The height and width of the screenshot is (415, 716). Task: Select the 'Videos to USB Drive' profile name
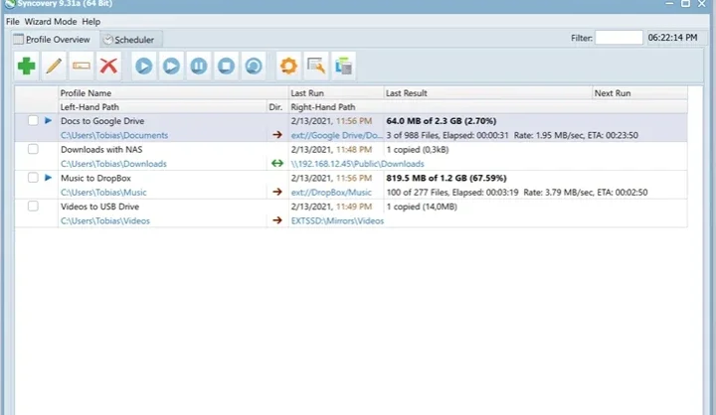[x=99, y=207]
